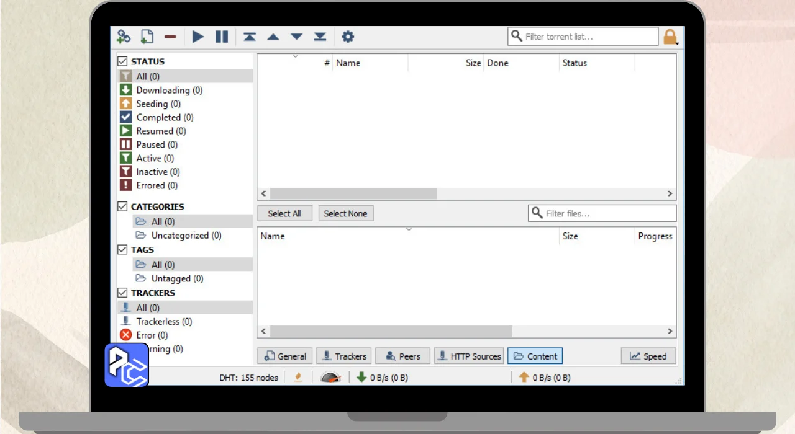
Task: Open the Speed tab
Action: click(648, 356)
